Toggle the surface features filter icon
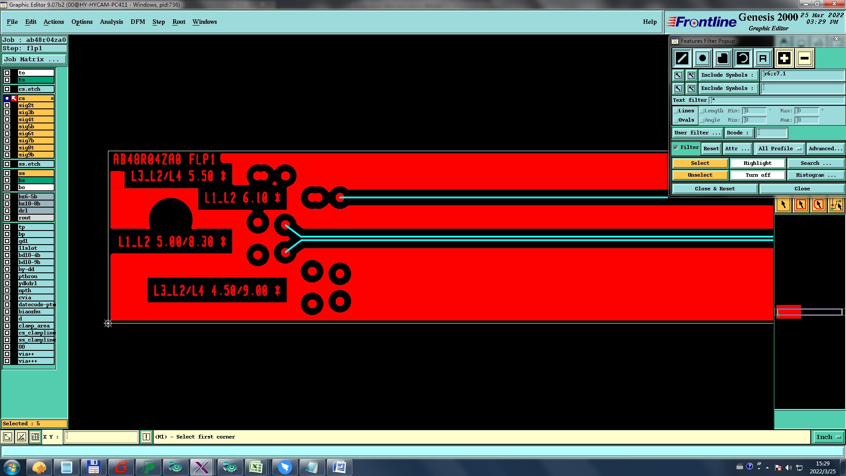The width and height of the screenshot is (846, 476). (723, 58)
